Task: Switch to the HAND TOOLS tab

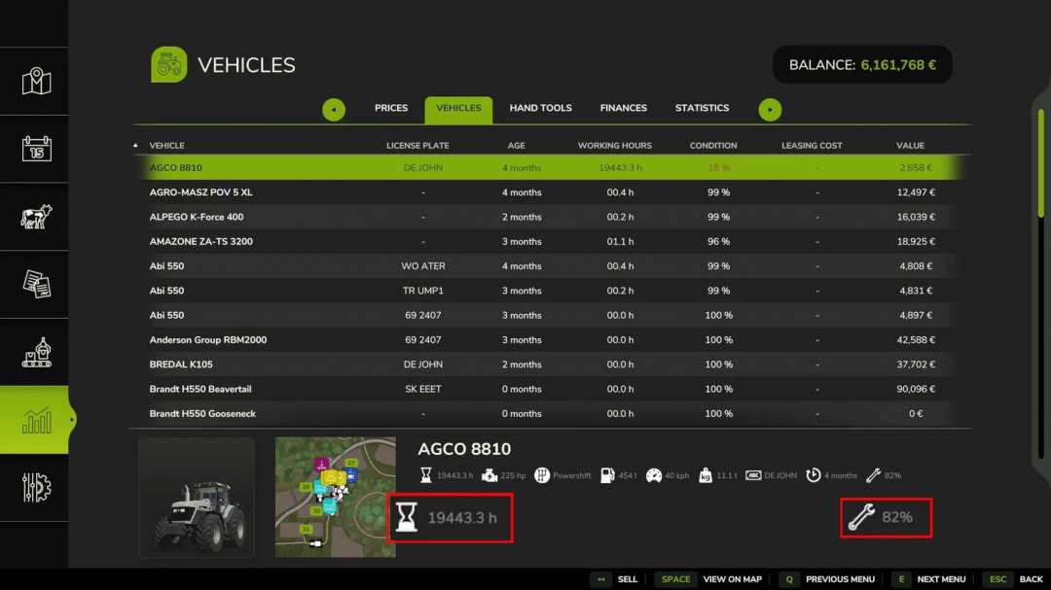Action: click(x=541, y=109)
